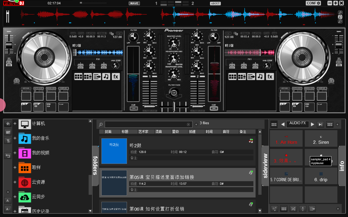Screen dimensions: 348x217
Task: Click the WAVE button at the top
Action: coord(134,3)
